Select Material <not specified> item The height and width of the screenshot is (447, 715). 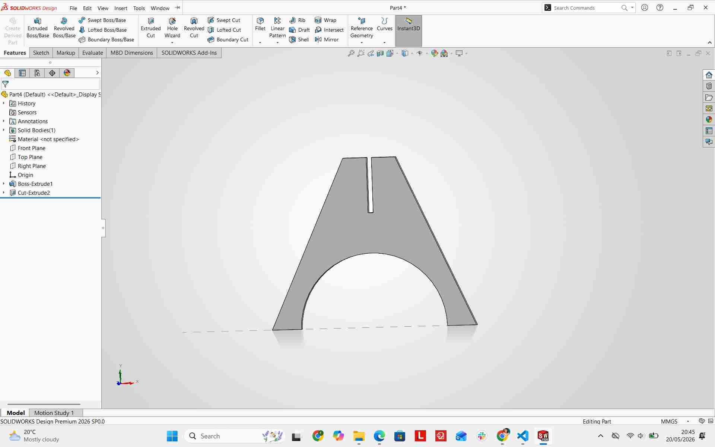tap(44, 139)
